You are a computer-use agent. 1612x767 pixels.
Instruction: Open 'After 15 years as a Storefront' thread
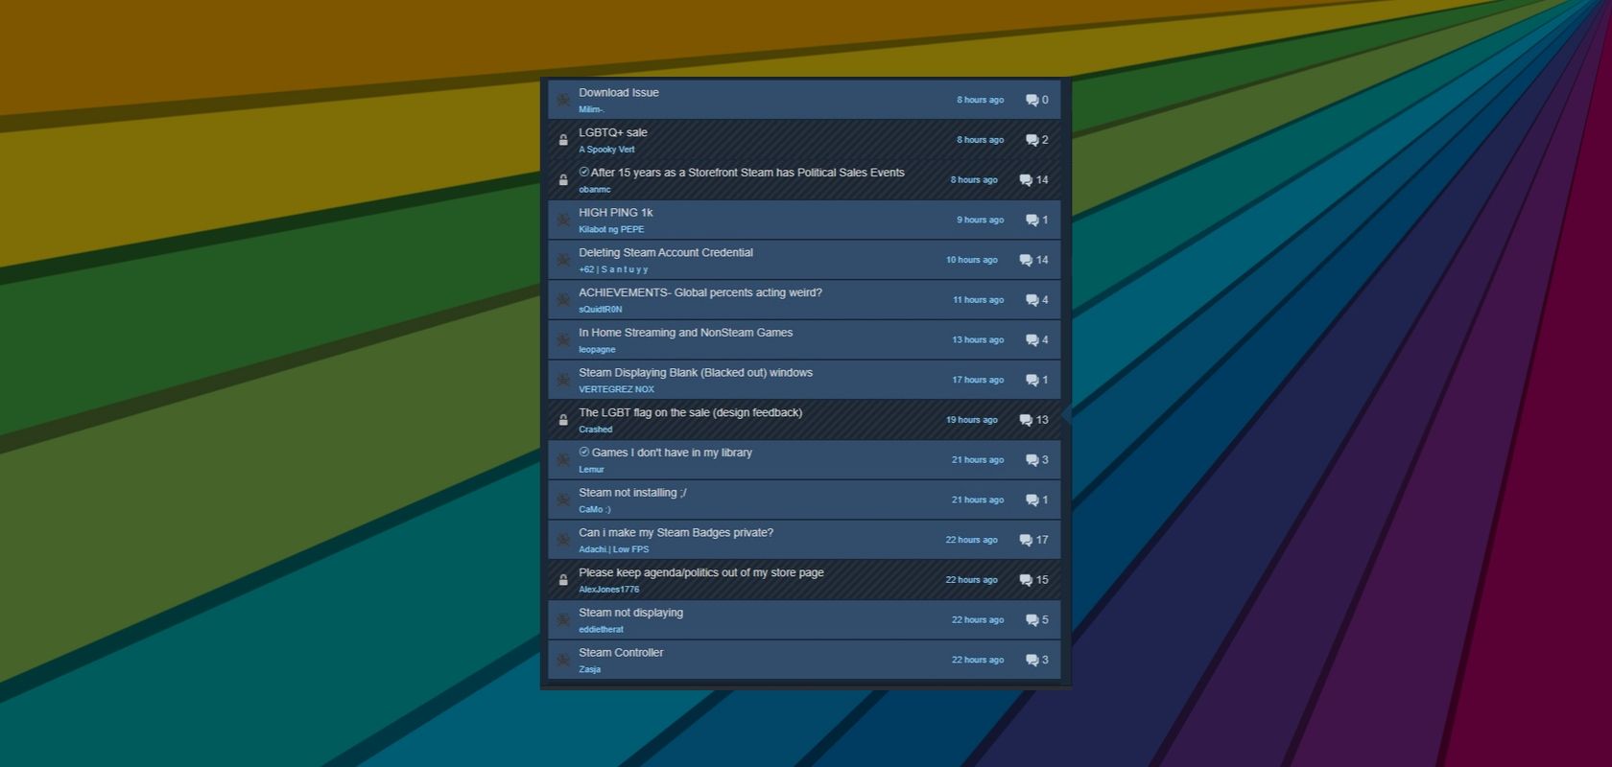point(747,173)
